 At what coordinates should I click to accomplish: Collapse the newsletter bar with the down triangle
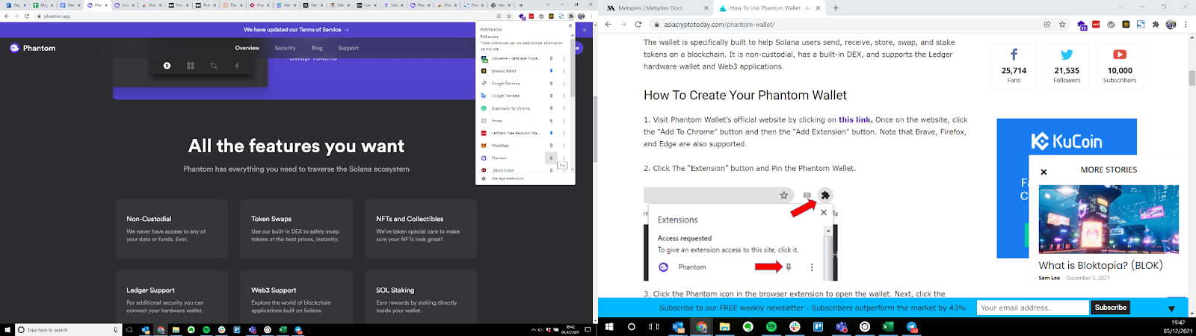click(x=1171, y=308)
